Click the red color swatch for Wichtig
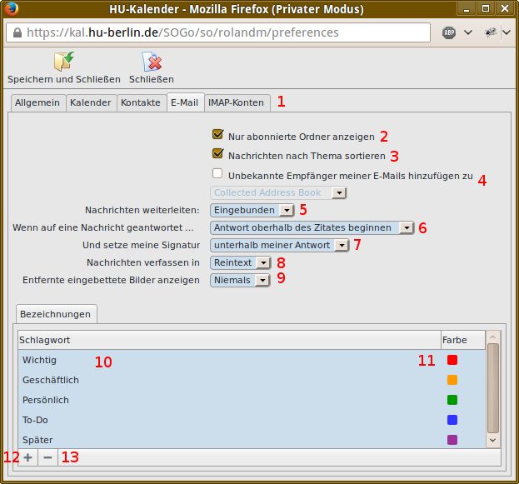This screenshot has width=519, height=484. tap(452, 360)
